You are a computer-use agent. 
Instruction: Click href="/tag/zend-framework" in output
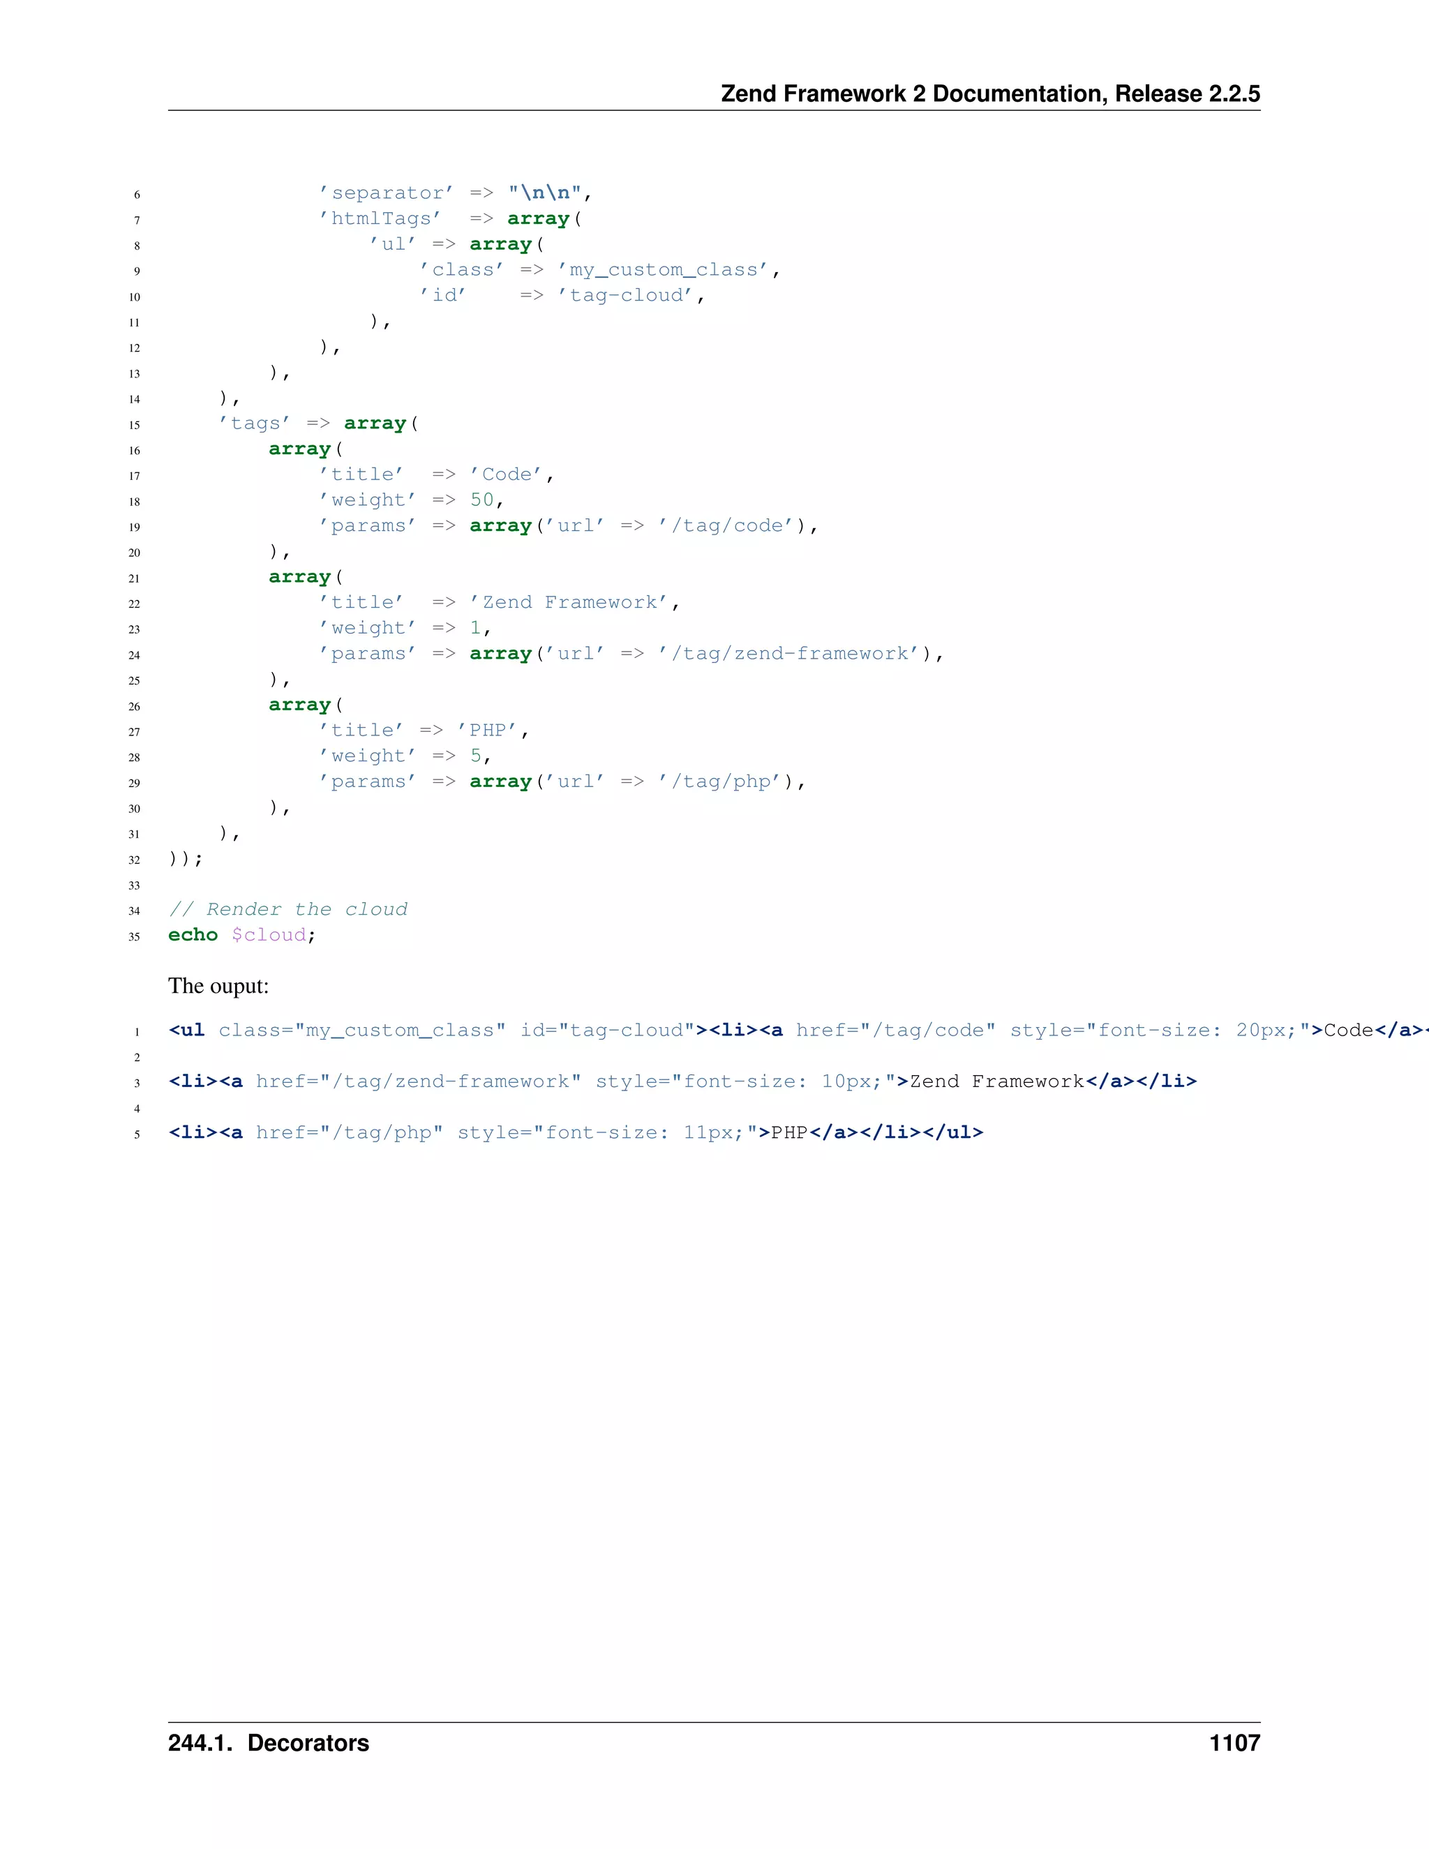pos(419,1082)
